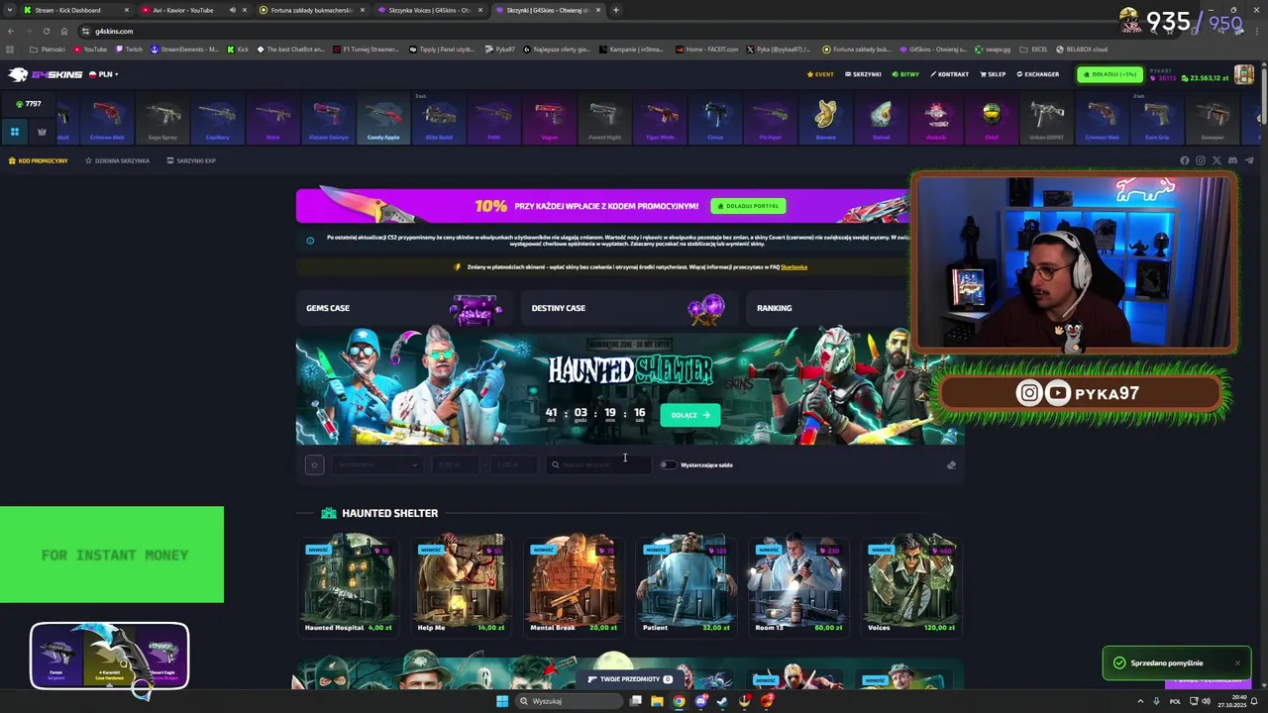This screenshot has width=1268, height=713.
Task: Open File Explorer from taskbar
Action: [x=657, y=701]
